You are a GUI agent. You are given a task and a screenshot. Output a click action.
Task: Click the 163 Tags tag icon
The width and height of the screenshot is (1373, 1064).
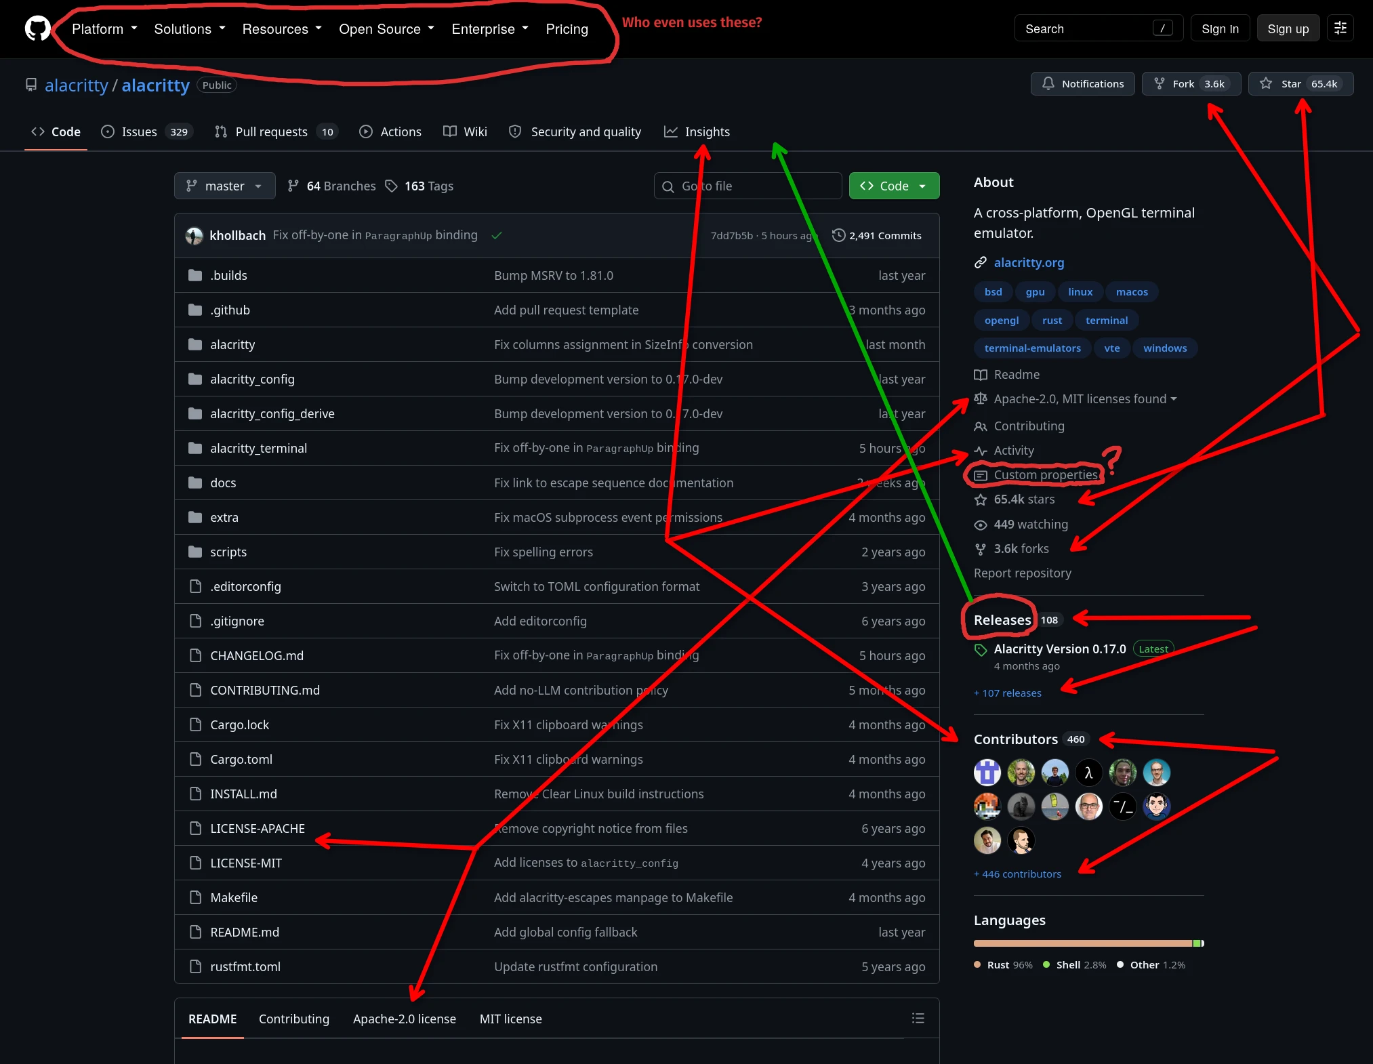click(391, 186)
